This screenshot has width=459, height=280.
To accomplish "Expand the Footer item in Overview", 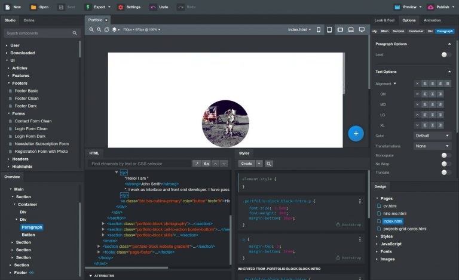I will pyautogui.click(x=10, y=272).
